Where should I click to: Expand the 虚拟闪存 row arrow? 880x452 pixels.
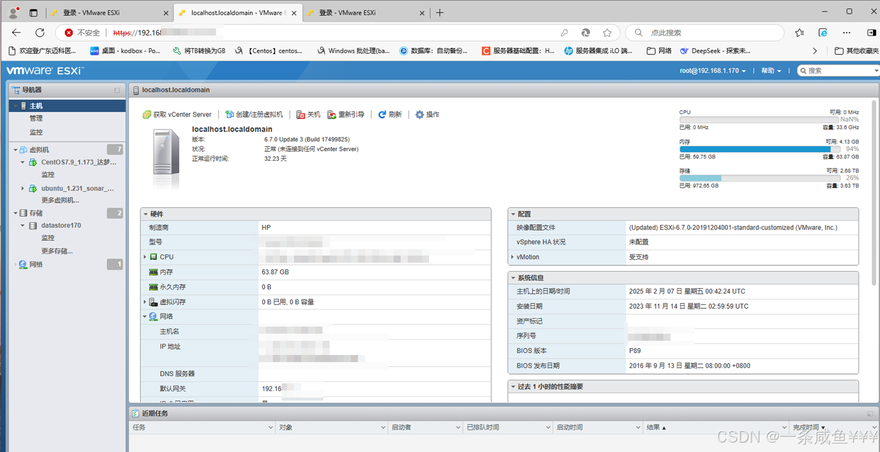145,302
